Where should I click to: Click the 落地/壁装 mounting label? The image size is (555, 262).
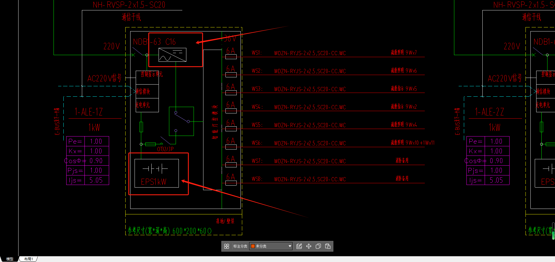pyautogui.click(x=225, y=221)
